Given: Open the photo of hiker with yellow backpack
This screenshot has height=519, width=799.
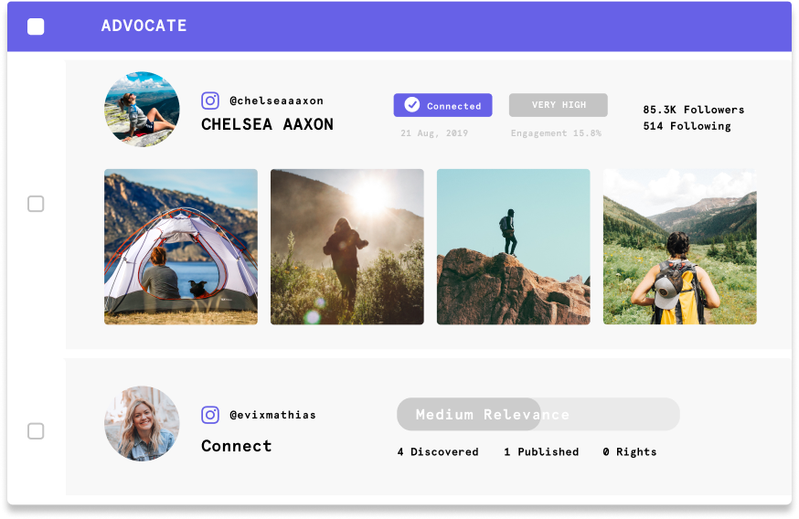Looking at the screenshot, I should pos(680,247).
